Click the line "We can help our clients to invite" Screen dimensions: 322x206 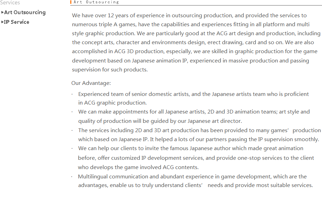pos(190,148)
